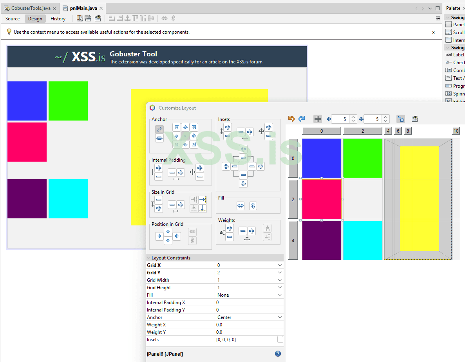This screenshot has width=465, height=362.
Task: Open Source view
Action: pyautogui.click(x=13, y=19)
